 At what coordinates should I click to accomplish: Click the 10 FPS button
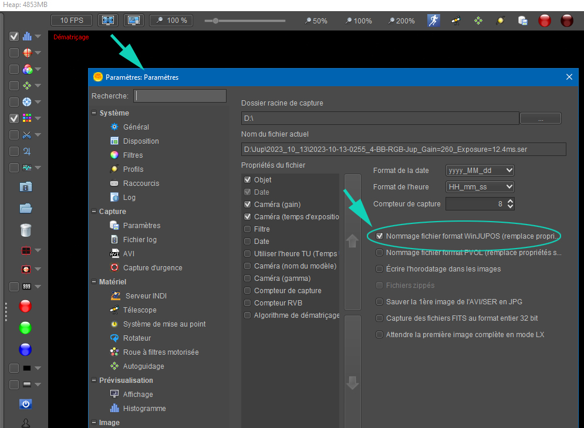[72, 20]
